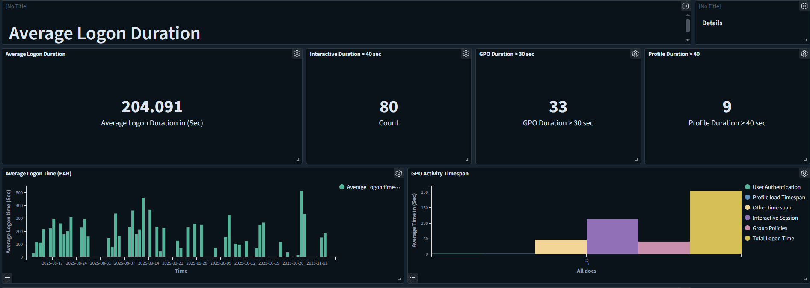Screen dimensions: 810x288
Task: Open the Details link
Action: click(x=712, y=23)
